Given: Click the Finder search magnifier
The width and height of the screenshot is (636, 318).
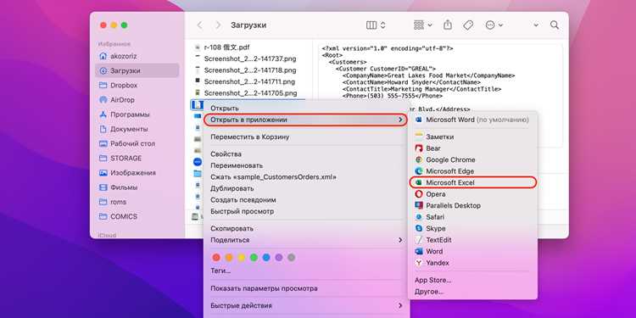Looking at the screenshot, I should [x=555, y=25].
